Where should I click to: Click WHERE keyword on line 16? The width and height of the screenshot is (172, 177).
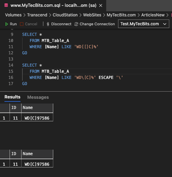coord(35,78)
